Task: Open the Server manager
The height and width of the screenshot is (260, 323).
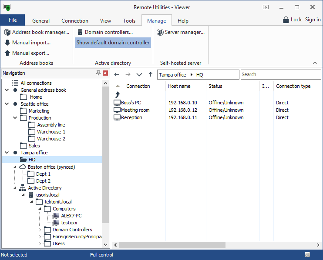Action: (x=181, y=32)
